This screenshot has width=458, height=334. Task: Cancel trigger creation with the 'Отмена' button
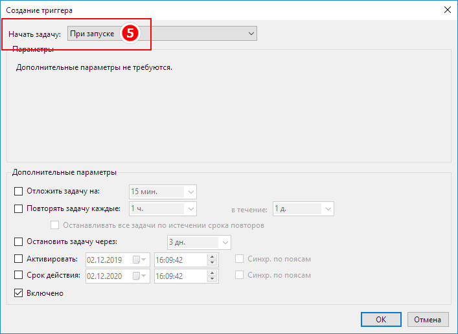pyautogui.click(x=428, y=319)
